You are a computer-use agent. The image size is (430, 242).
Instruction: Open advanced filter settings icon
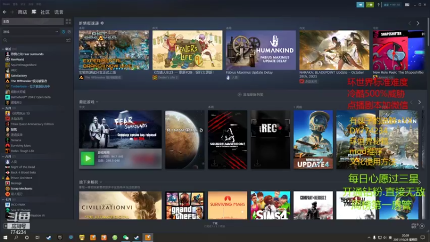click(x=68, y=40)
